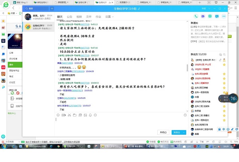Click the 关闭 button

click(x=163, y=132)
